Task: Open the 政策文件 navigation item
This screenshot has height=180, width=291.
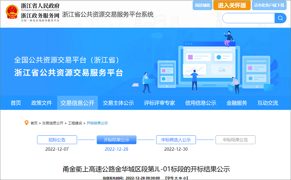Action: pos(42,103)
